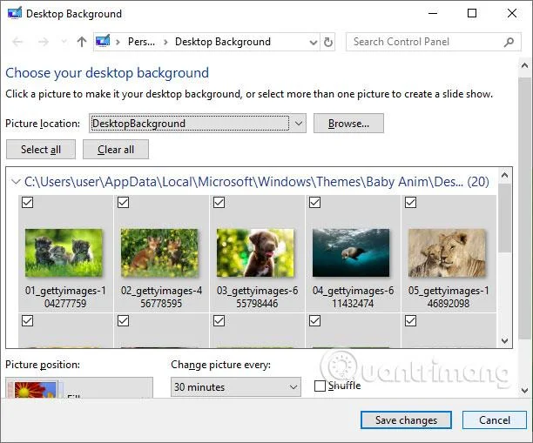Image resolution: width=533 pixels, height=443 pixels.
Task: Click the Cancel button
Action: click(x=495, y=420)
